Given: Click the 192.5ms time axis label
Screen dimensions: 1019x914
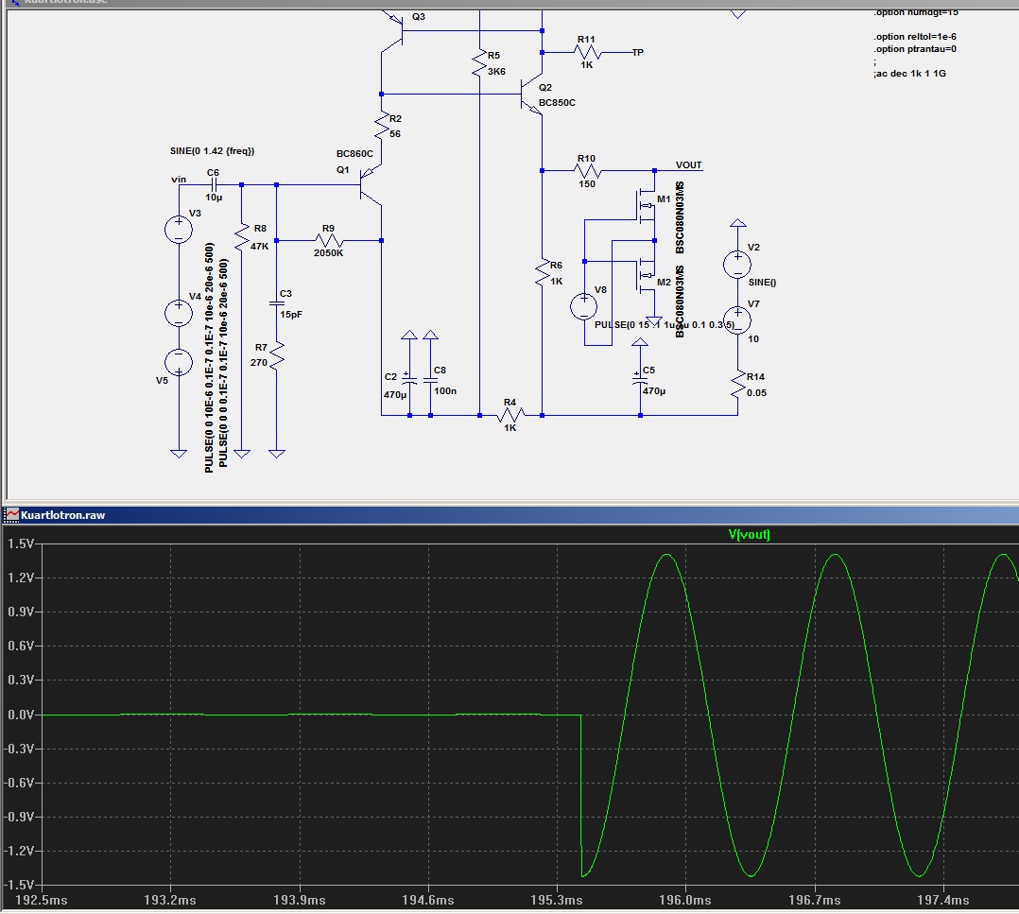Looking at the screenshot, I should pos(42,901).
